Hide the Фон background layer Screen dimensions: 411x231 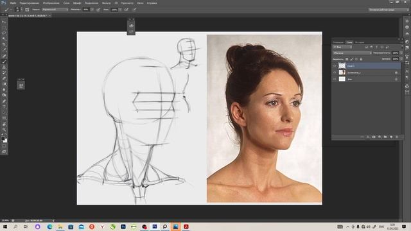coord(335,79)
